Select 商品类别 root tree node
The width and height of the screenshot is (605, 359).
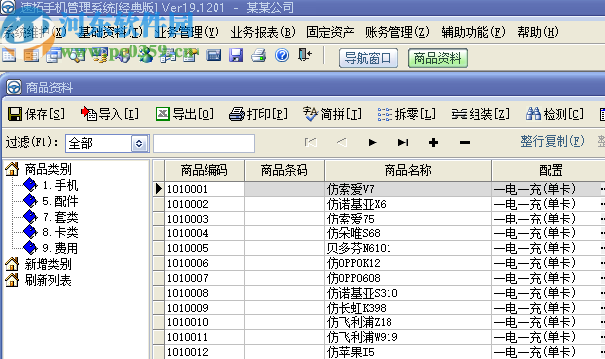(47, 169)
